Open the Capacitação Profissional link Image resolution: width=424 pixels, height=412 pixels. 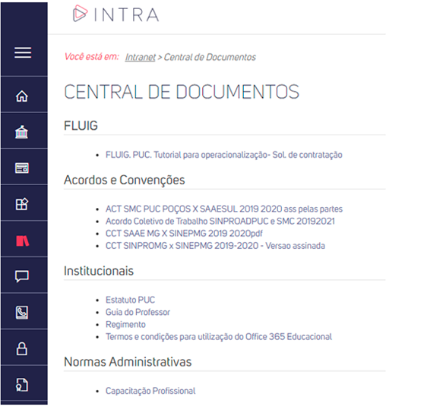(x=150, y=391)
